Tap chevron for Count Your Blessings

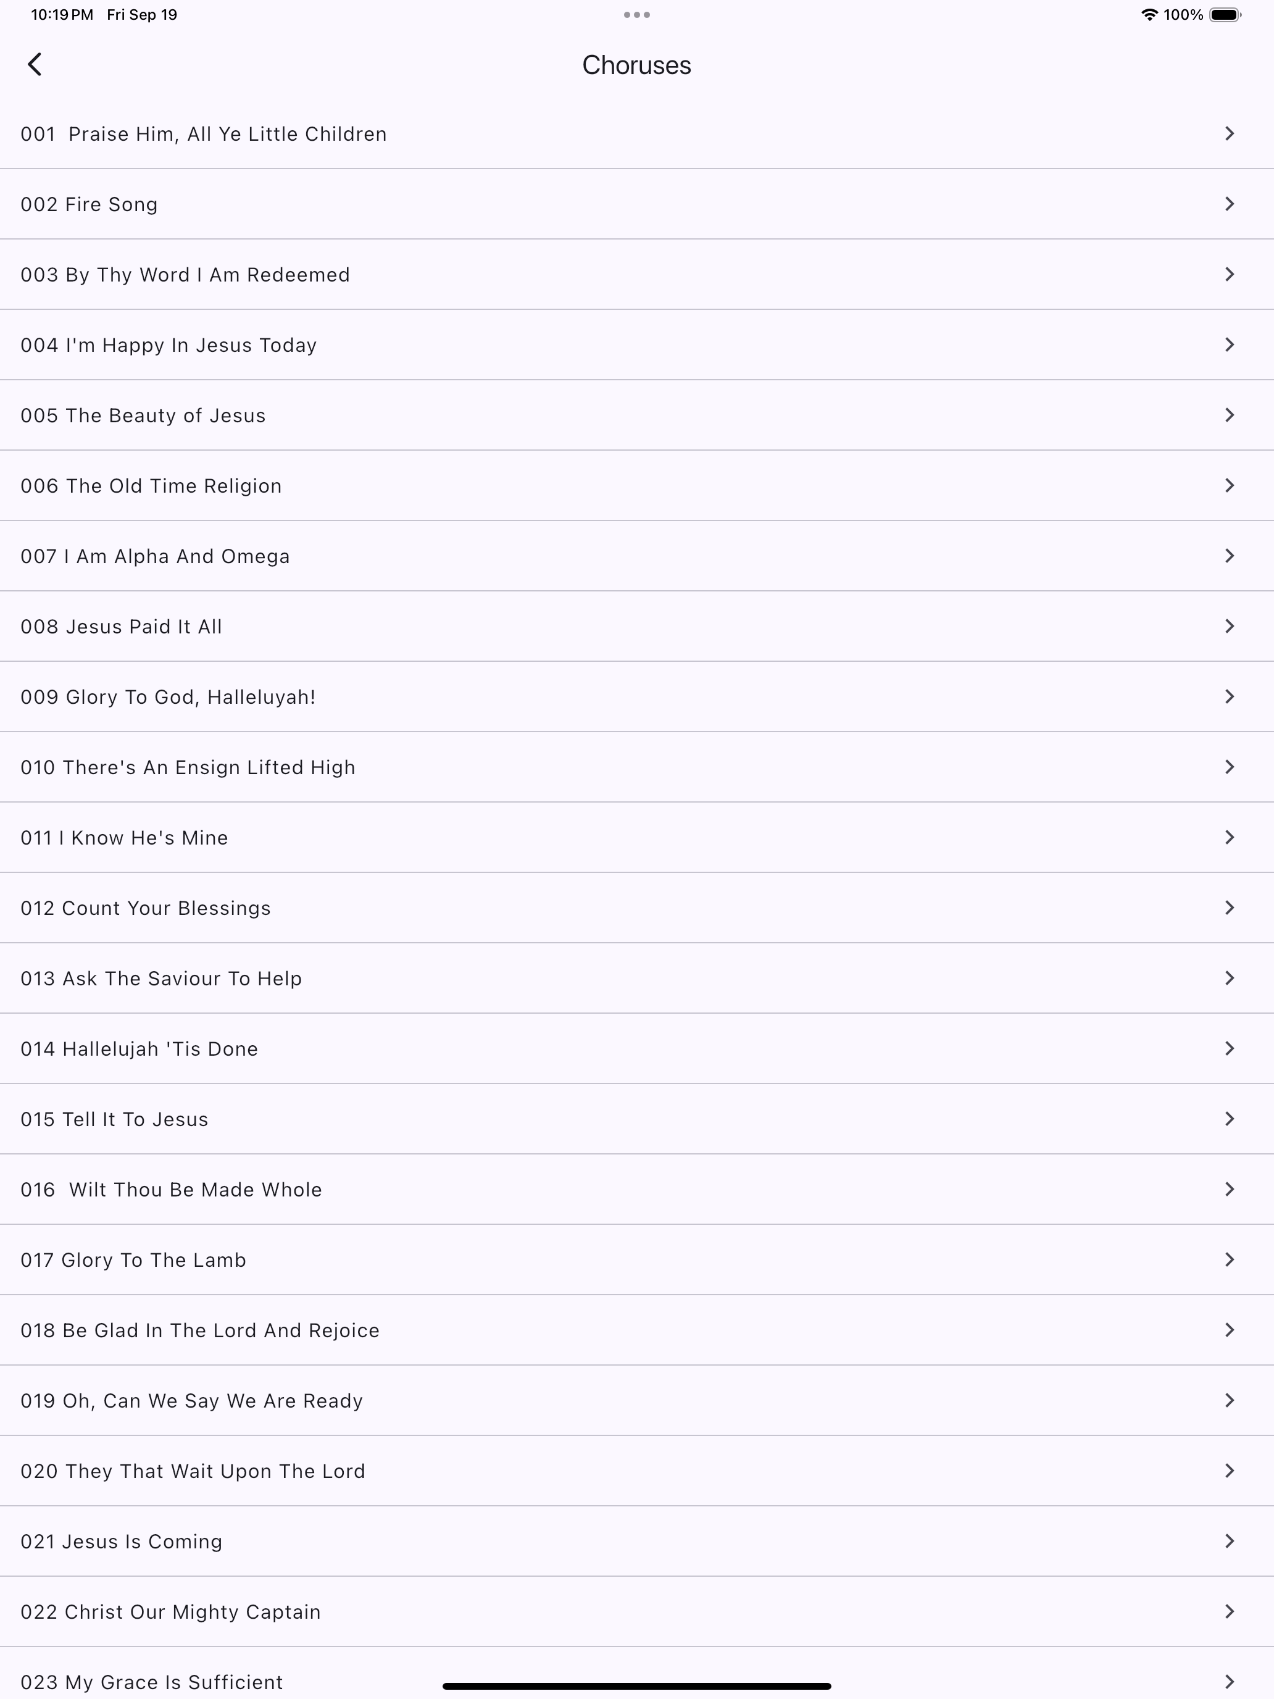click(1230, 908)
